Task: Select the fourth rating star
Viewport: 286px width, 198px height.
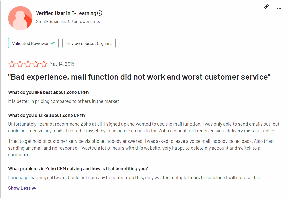Action: (36, 64)
